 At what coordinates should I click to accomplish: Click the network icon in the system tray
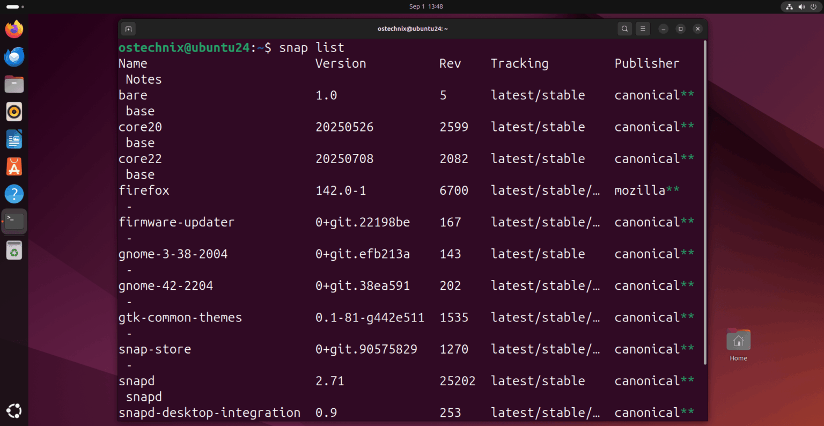(789, 6)
